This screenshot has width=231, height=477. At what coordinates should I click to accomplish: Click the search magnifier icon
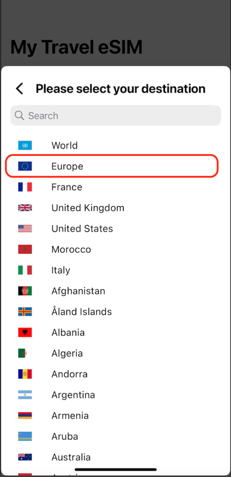[x=19, y=116]
